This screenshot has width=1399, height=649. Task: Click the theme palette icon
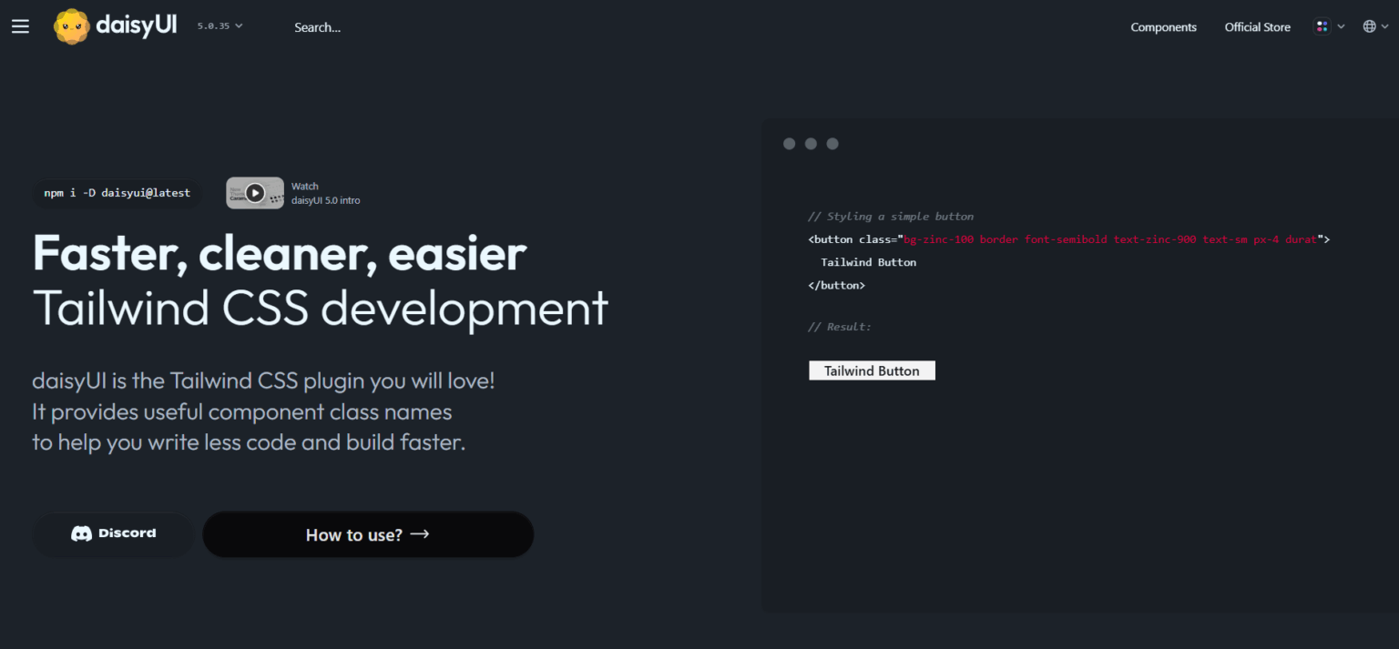click(1322, 26)
